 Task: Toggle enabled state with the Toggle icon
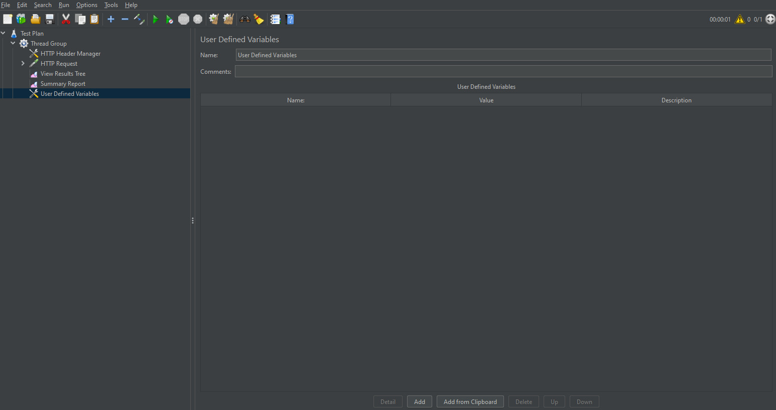139,19
